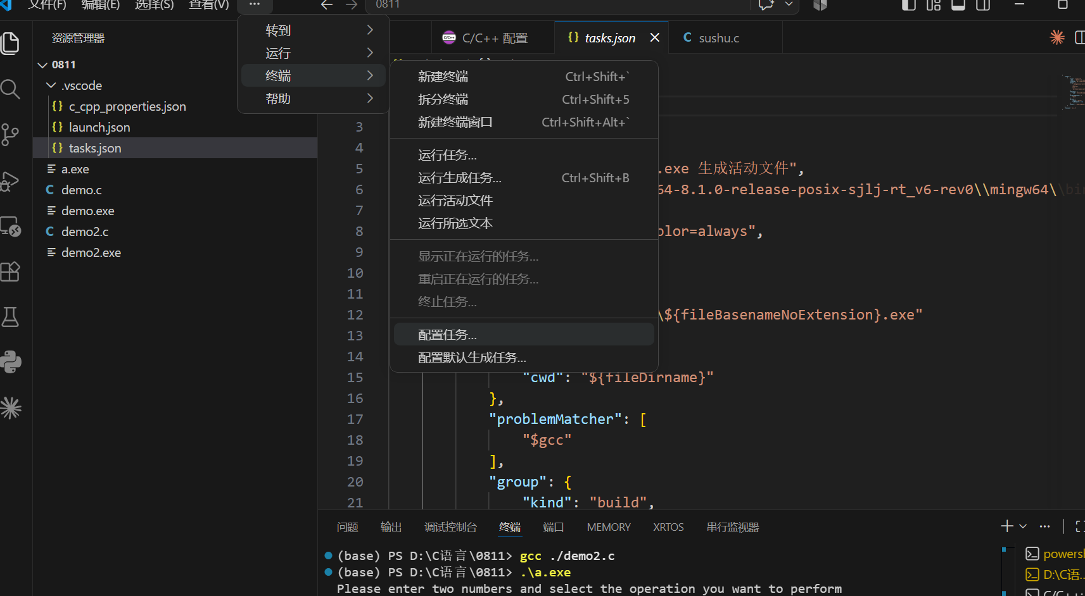
Task: Select the D:\C语 terminal instance
Action: coord(1055,574)
